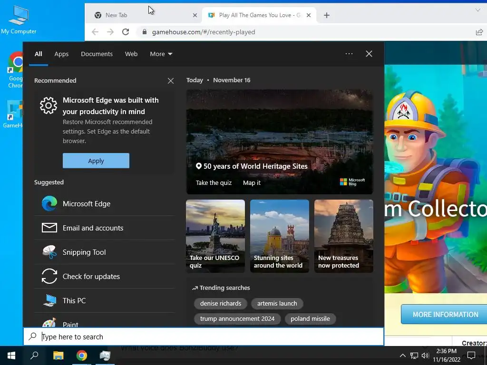Dismiss the Recommended section
The height and width of the screenshot is (365, 487).
(171, 81)
